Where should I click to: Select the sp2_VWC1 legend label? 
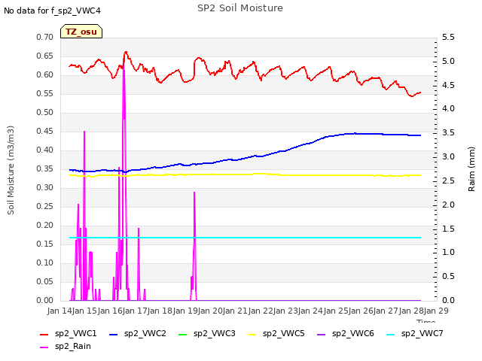click(x=76, y=334)
